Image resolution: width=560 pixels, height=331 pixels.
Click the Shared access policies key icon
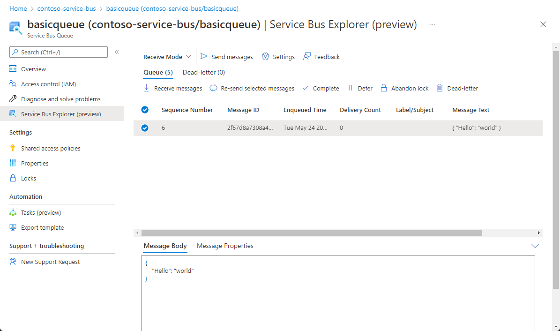point(13,148)
